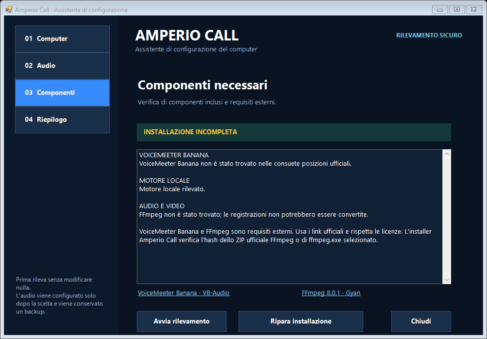Click the RILEVAMENTO SICURO label
Image resolution: width=487 pixels, height=339 pixels.
tap(429, 35)
